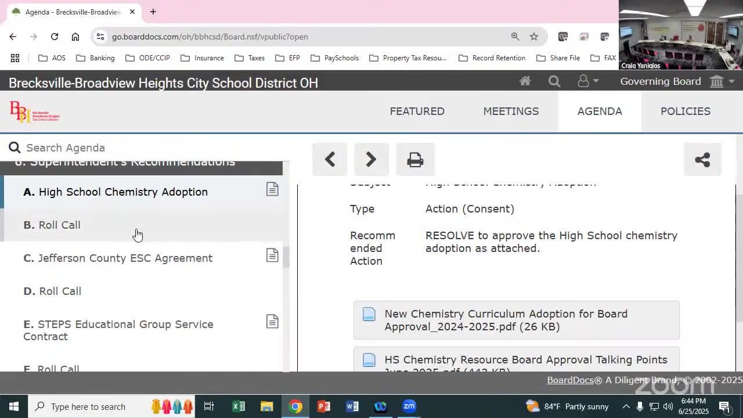The width and height of the screenshot is (743, 418).
Task: Click the home icon in the district header
Action: click(525, 81)
